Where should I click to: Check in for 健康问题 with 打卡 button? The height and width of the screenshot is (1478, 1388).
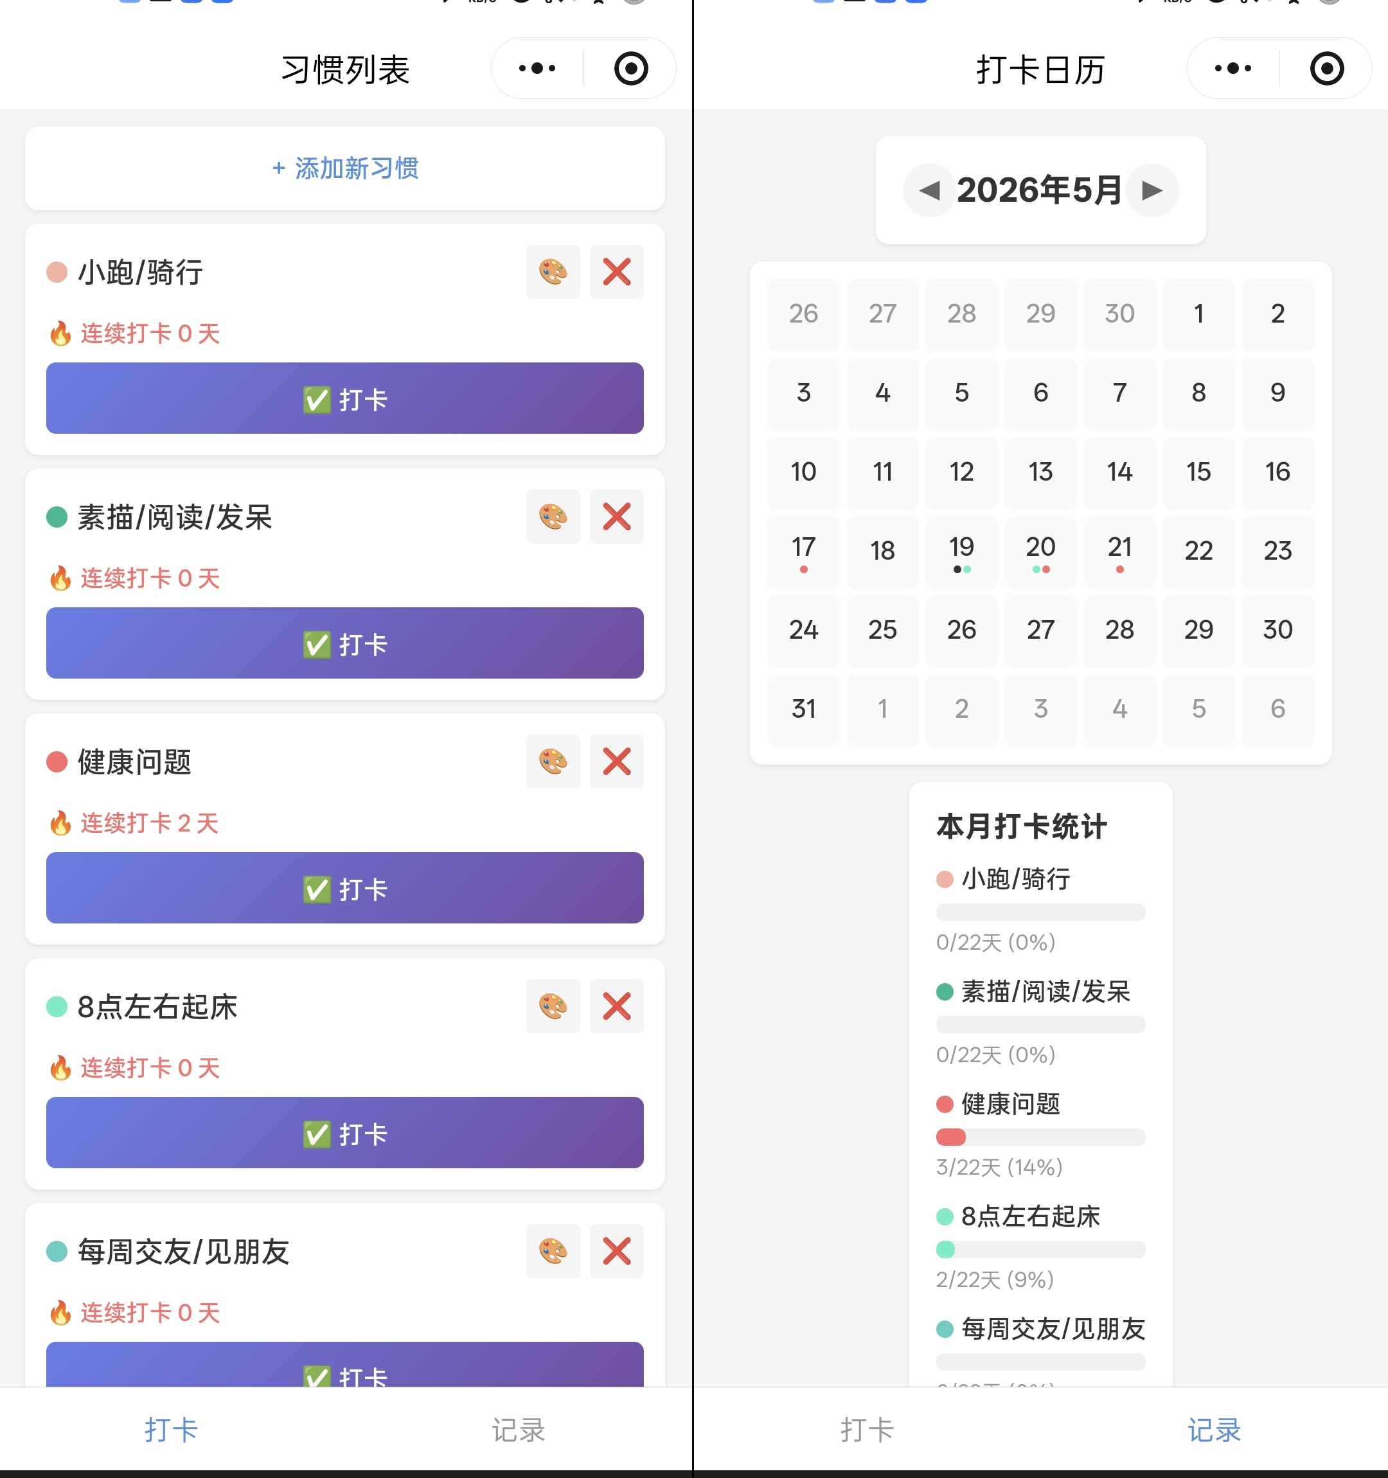pos(345,887)
